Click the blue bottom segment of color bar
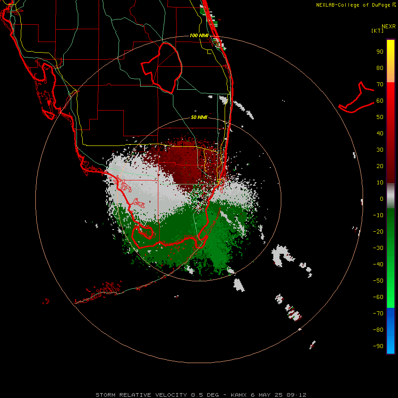The width and height of the screenshot is (398, 398). 390,331
